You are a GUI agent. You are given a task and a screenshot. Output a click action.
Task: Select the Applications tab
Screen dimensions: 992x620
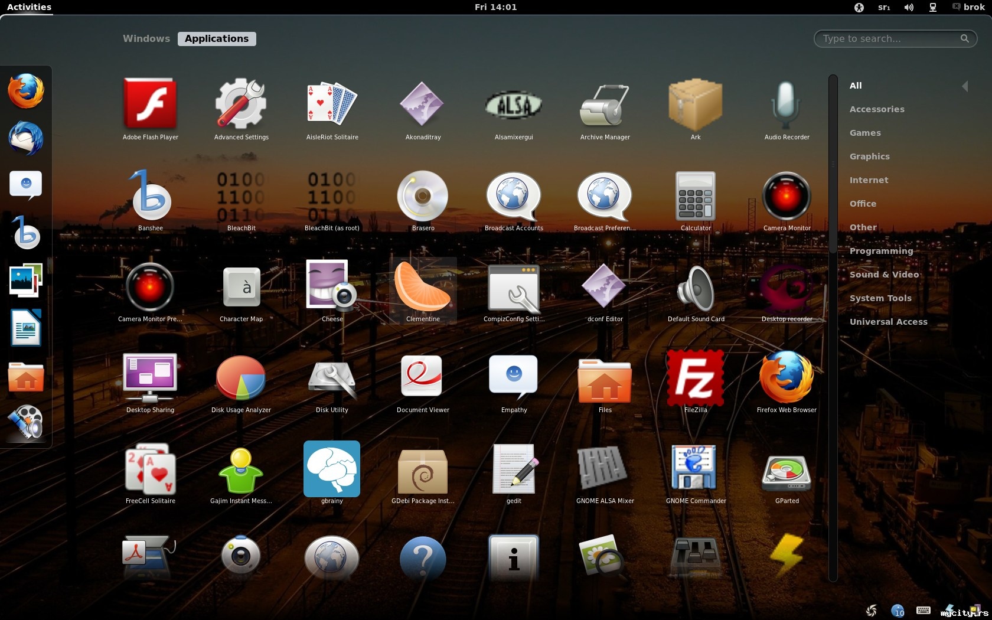(217, 38)
